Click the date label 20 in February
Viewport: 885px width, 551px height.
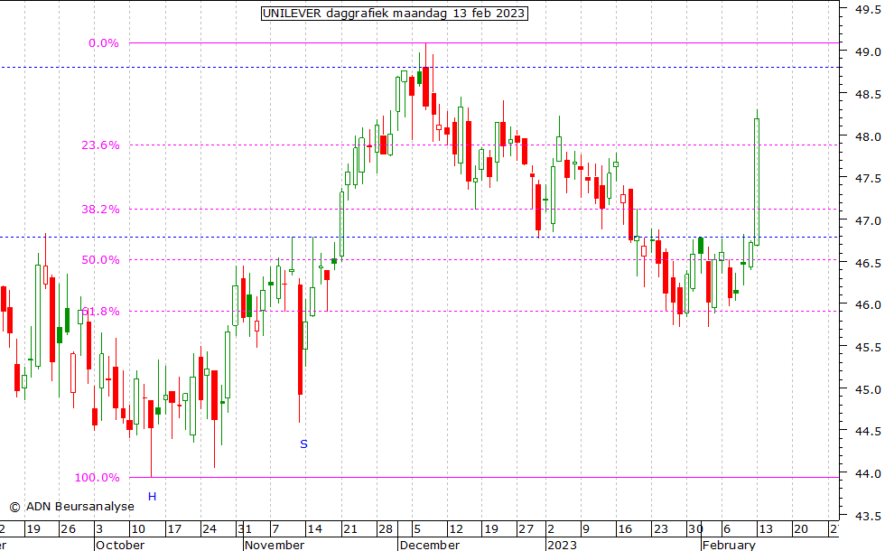tap(801, 529)
